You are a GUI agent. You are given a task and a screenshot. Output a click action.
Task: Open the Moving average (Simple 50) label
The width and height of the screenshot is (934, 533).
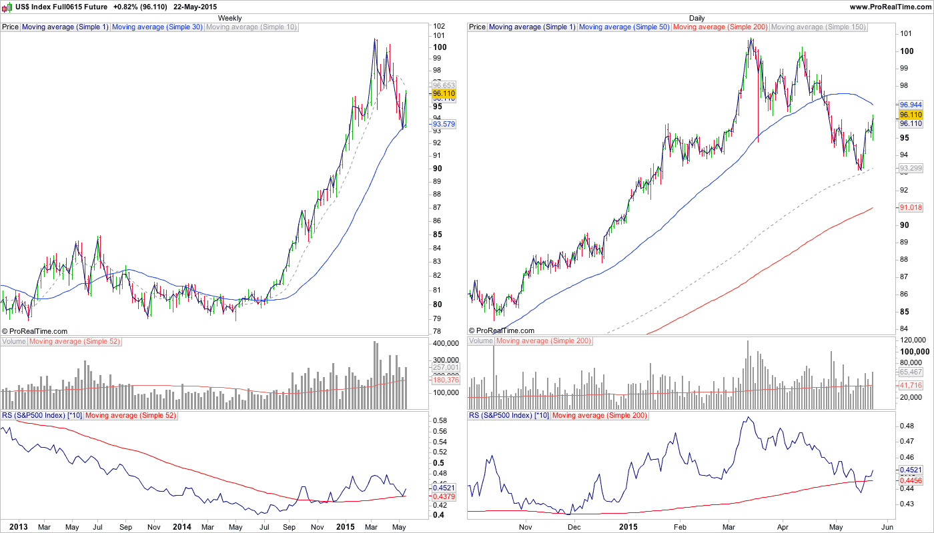624,27
